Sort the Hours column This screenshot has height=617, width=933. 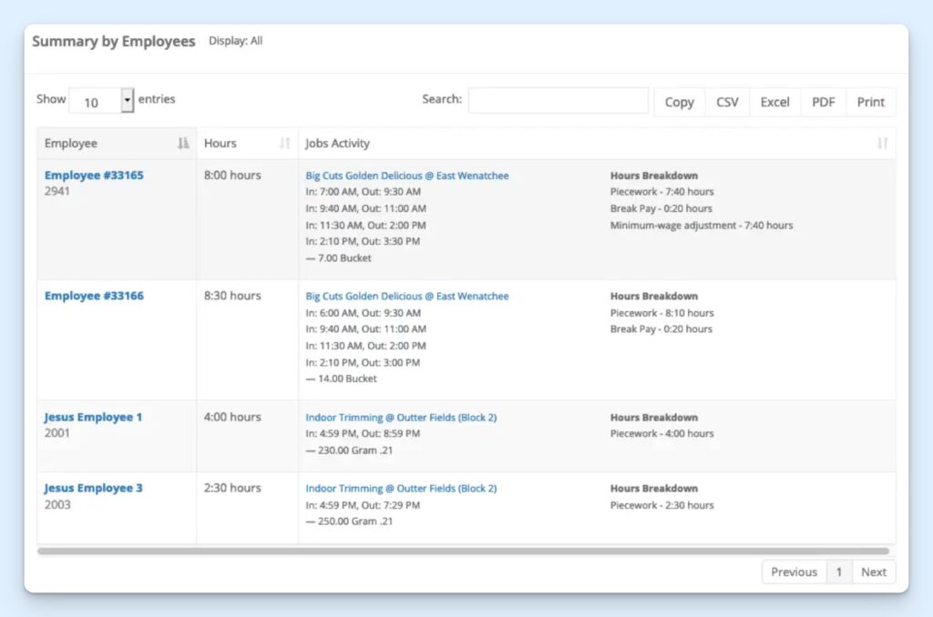coord(285,143)
